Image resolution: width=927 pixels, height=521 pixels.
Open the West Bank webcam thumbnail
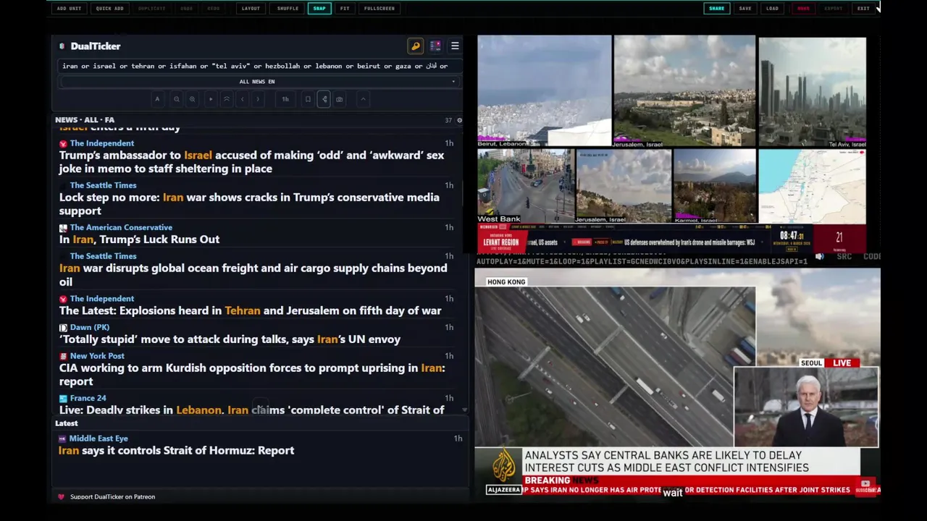pos(525,186)
